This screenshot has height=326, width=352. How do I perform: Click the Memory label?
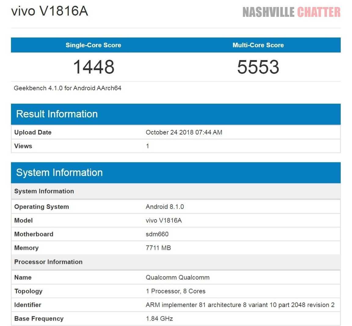point(27,248)
